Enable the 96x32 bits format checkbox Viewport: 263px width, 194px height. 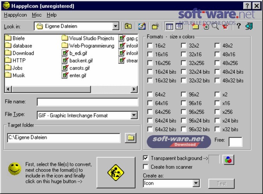click(184, 129)
